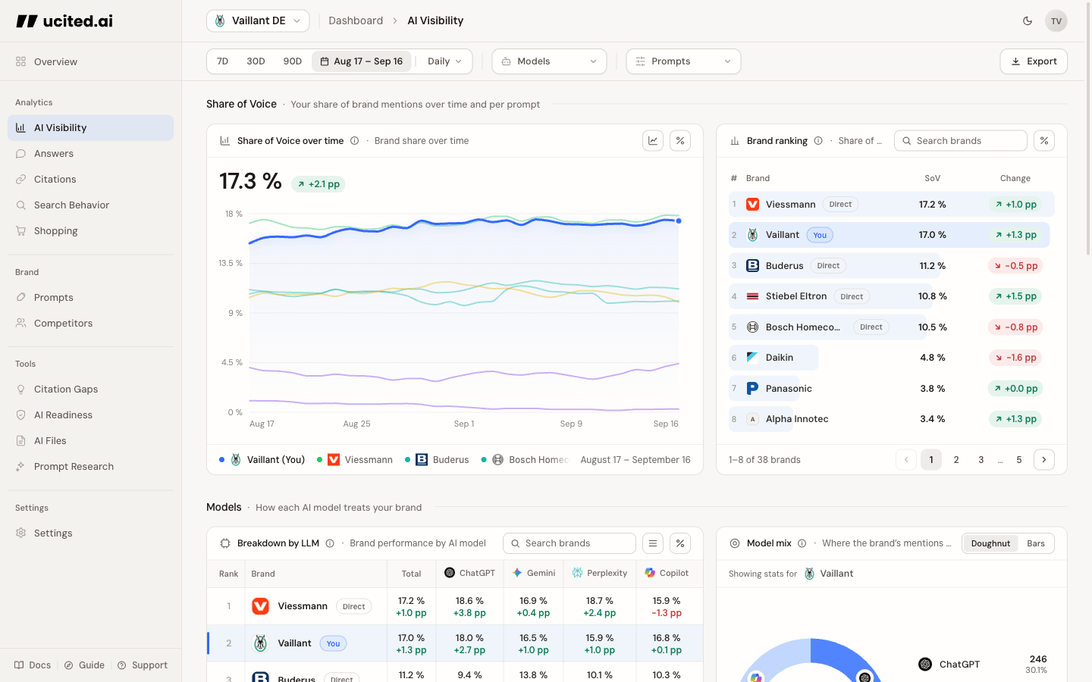Click the ChatGPT icon in column header
Screen dimensions: 1092x682
(x=450, y=573)
